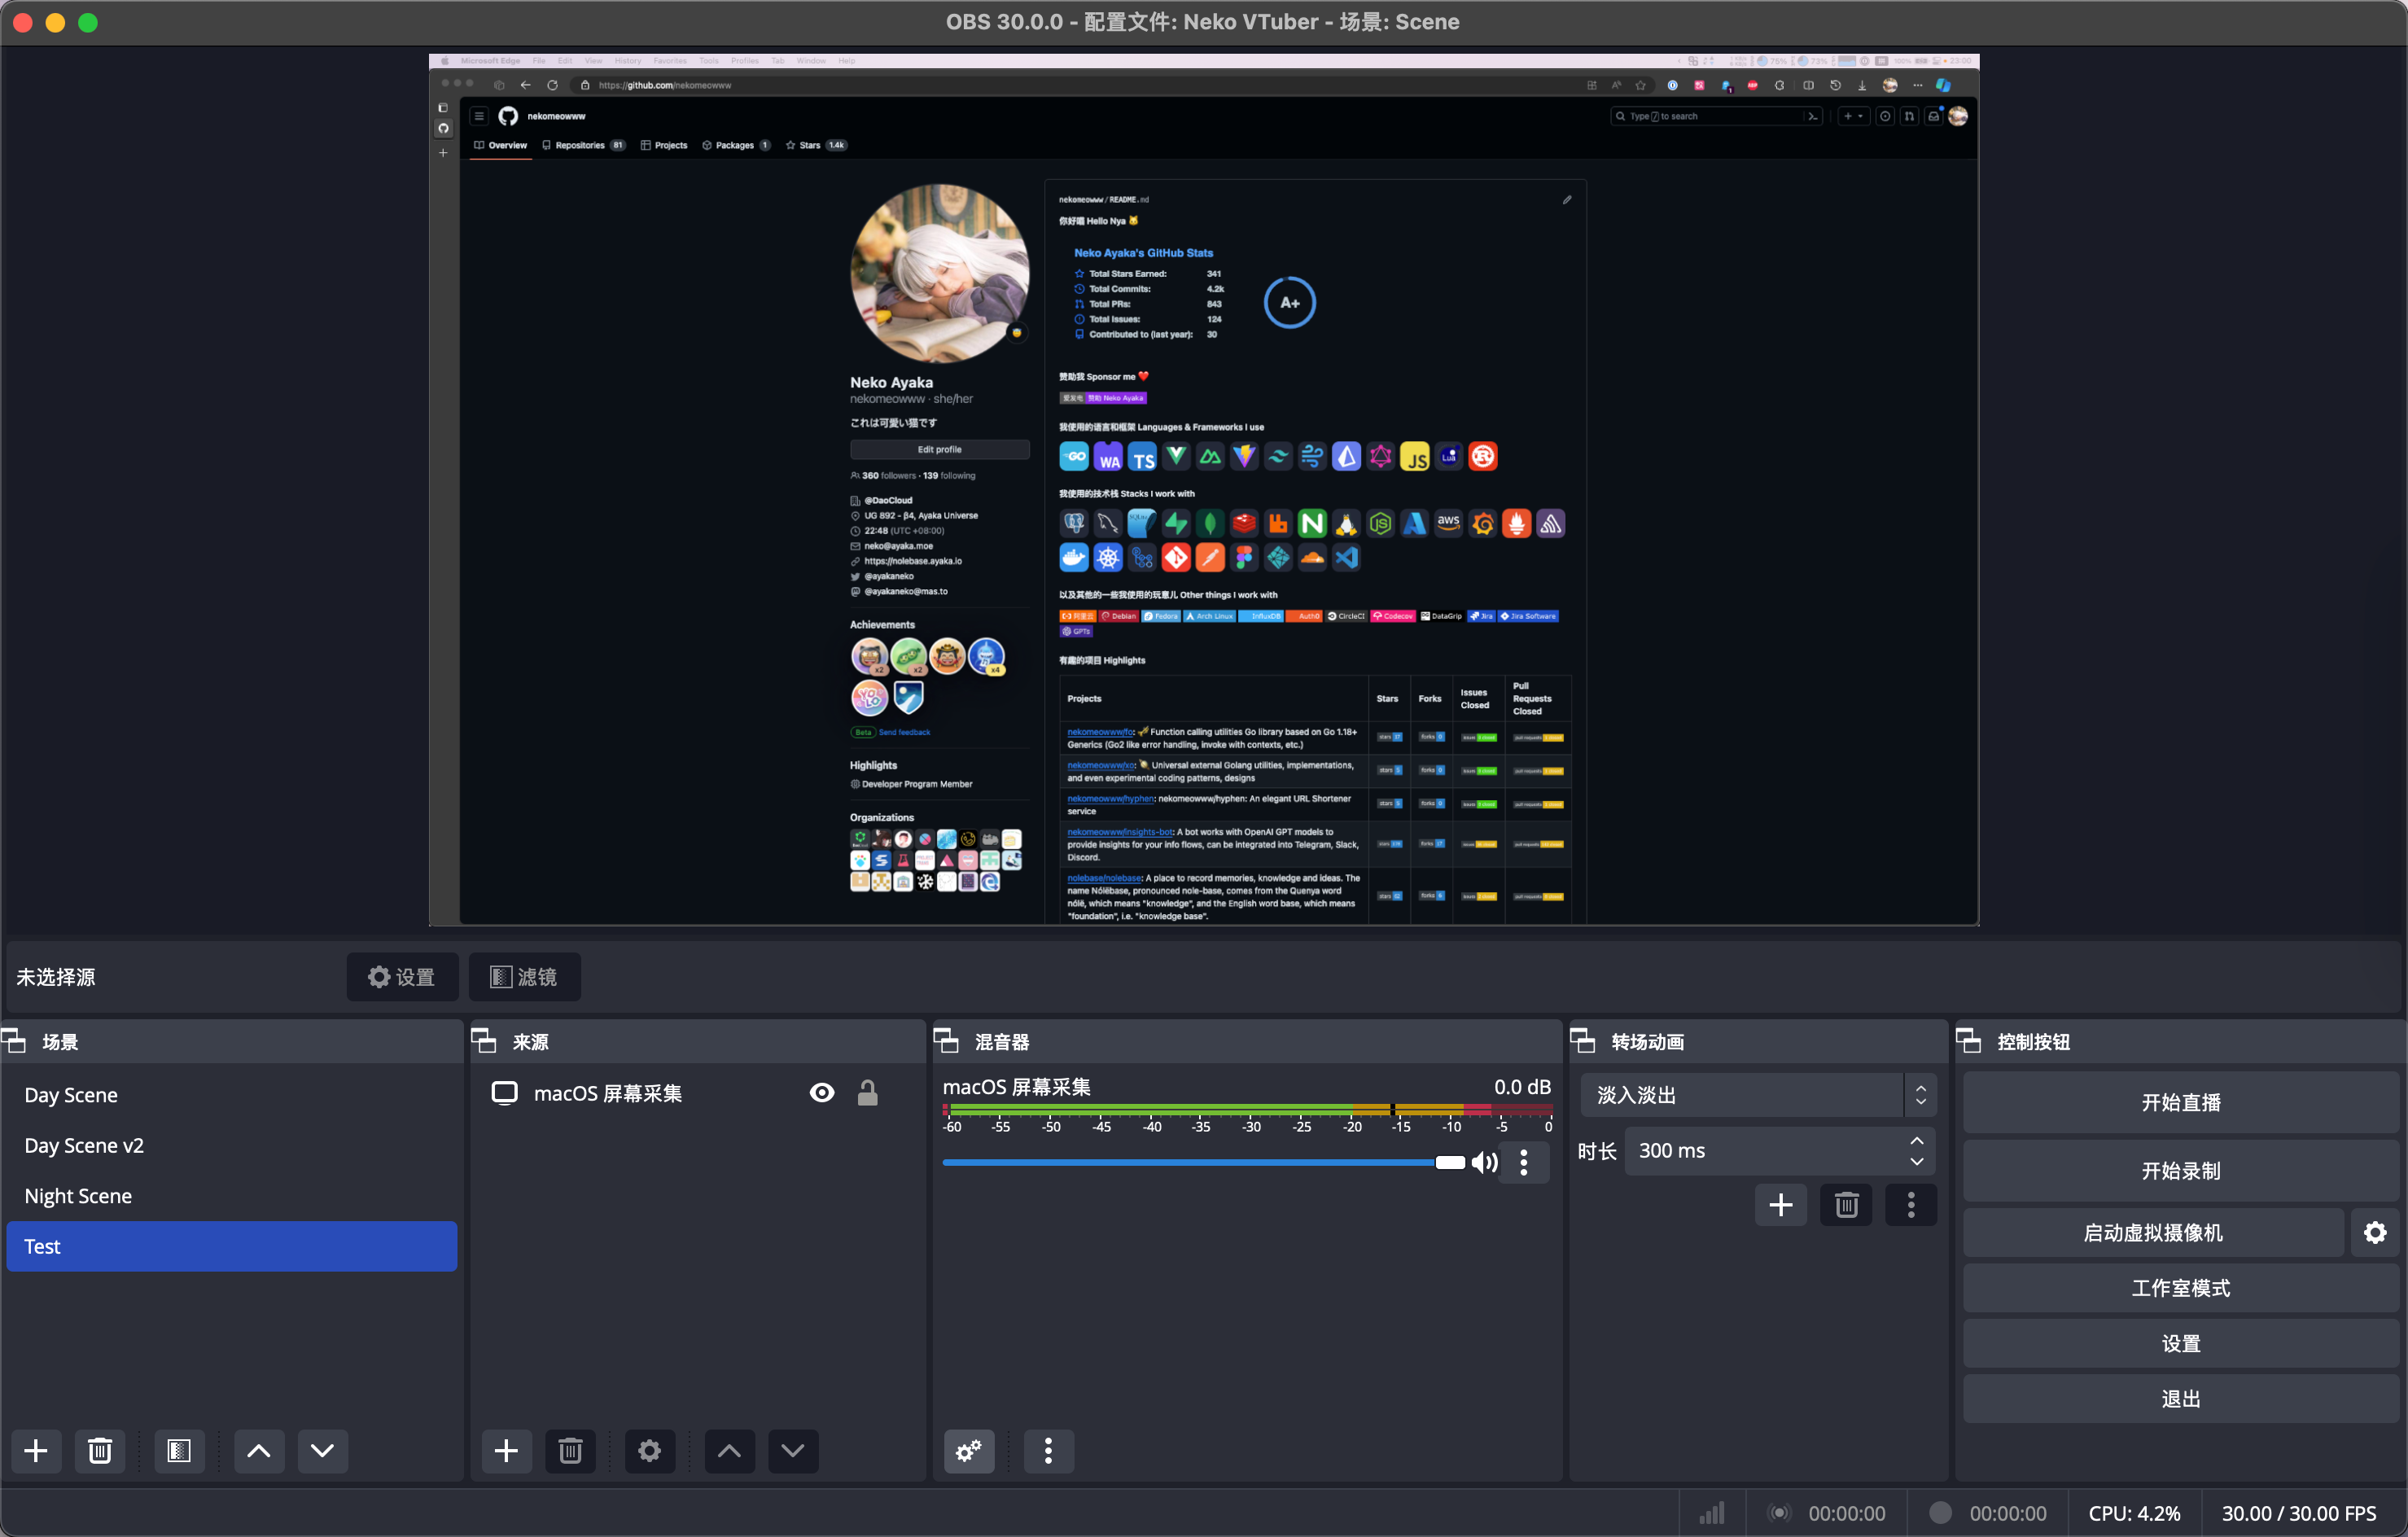Click virtual camera settings gear icon
The height and width of the screenshot is (1537, 2408).
pyautogui.click(x=2374, y=1232)
